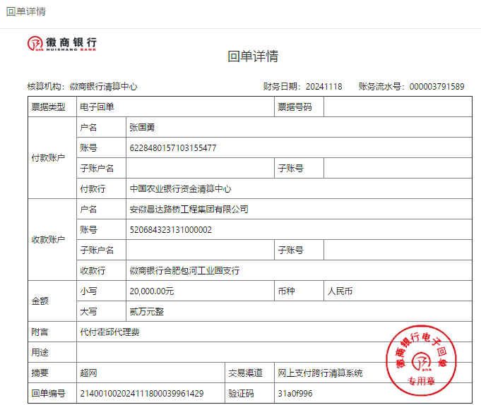This screenshot has width=481, height=405.
Task: Click the empty 票据号码 value cell
Action: coord(398,107)
